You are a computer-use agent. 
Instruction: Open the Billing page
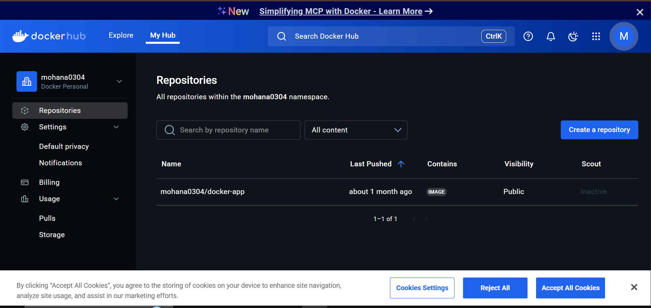[x=49, y=182]
